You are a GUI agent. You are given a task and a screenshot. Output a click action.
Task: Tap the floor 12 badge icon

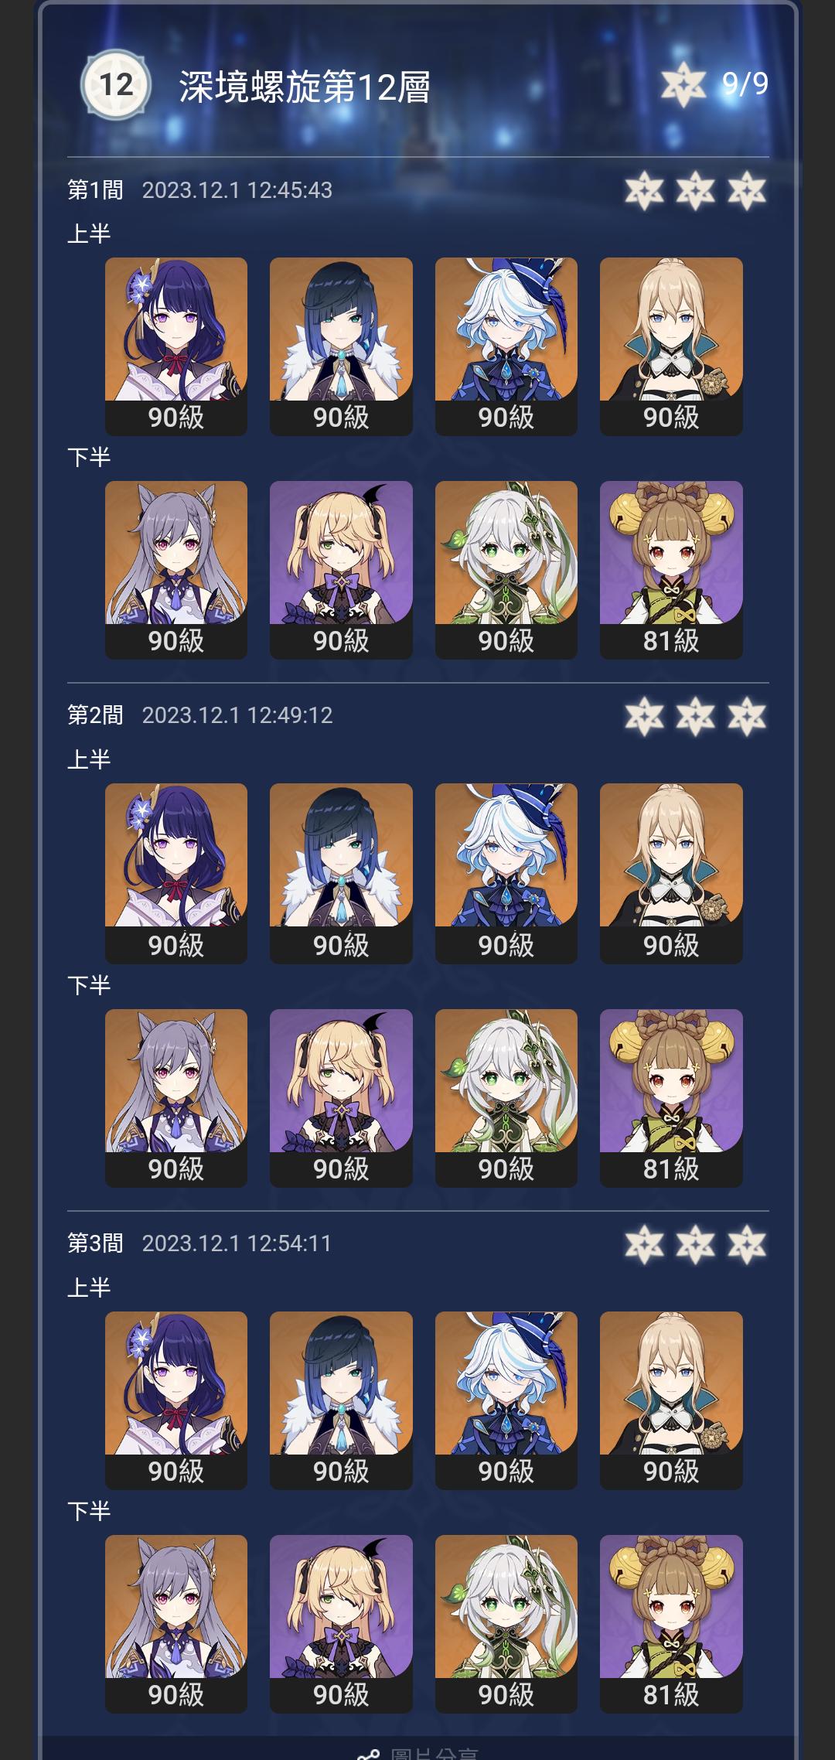point(116,85)
